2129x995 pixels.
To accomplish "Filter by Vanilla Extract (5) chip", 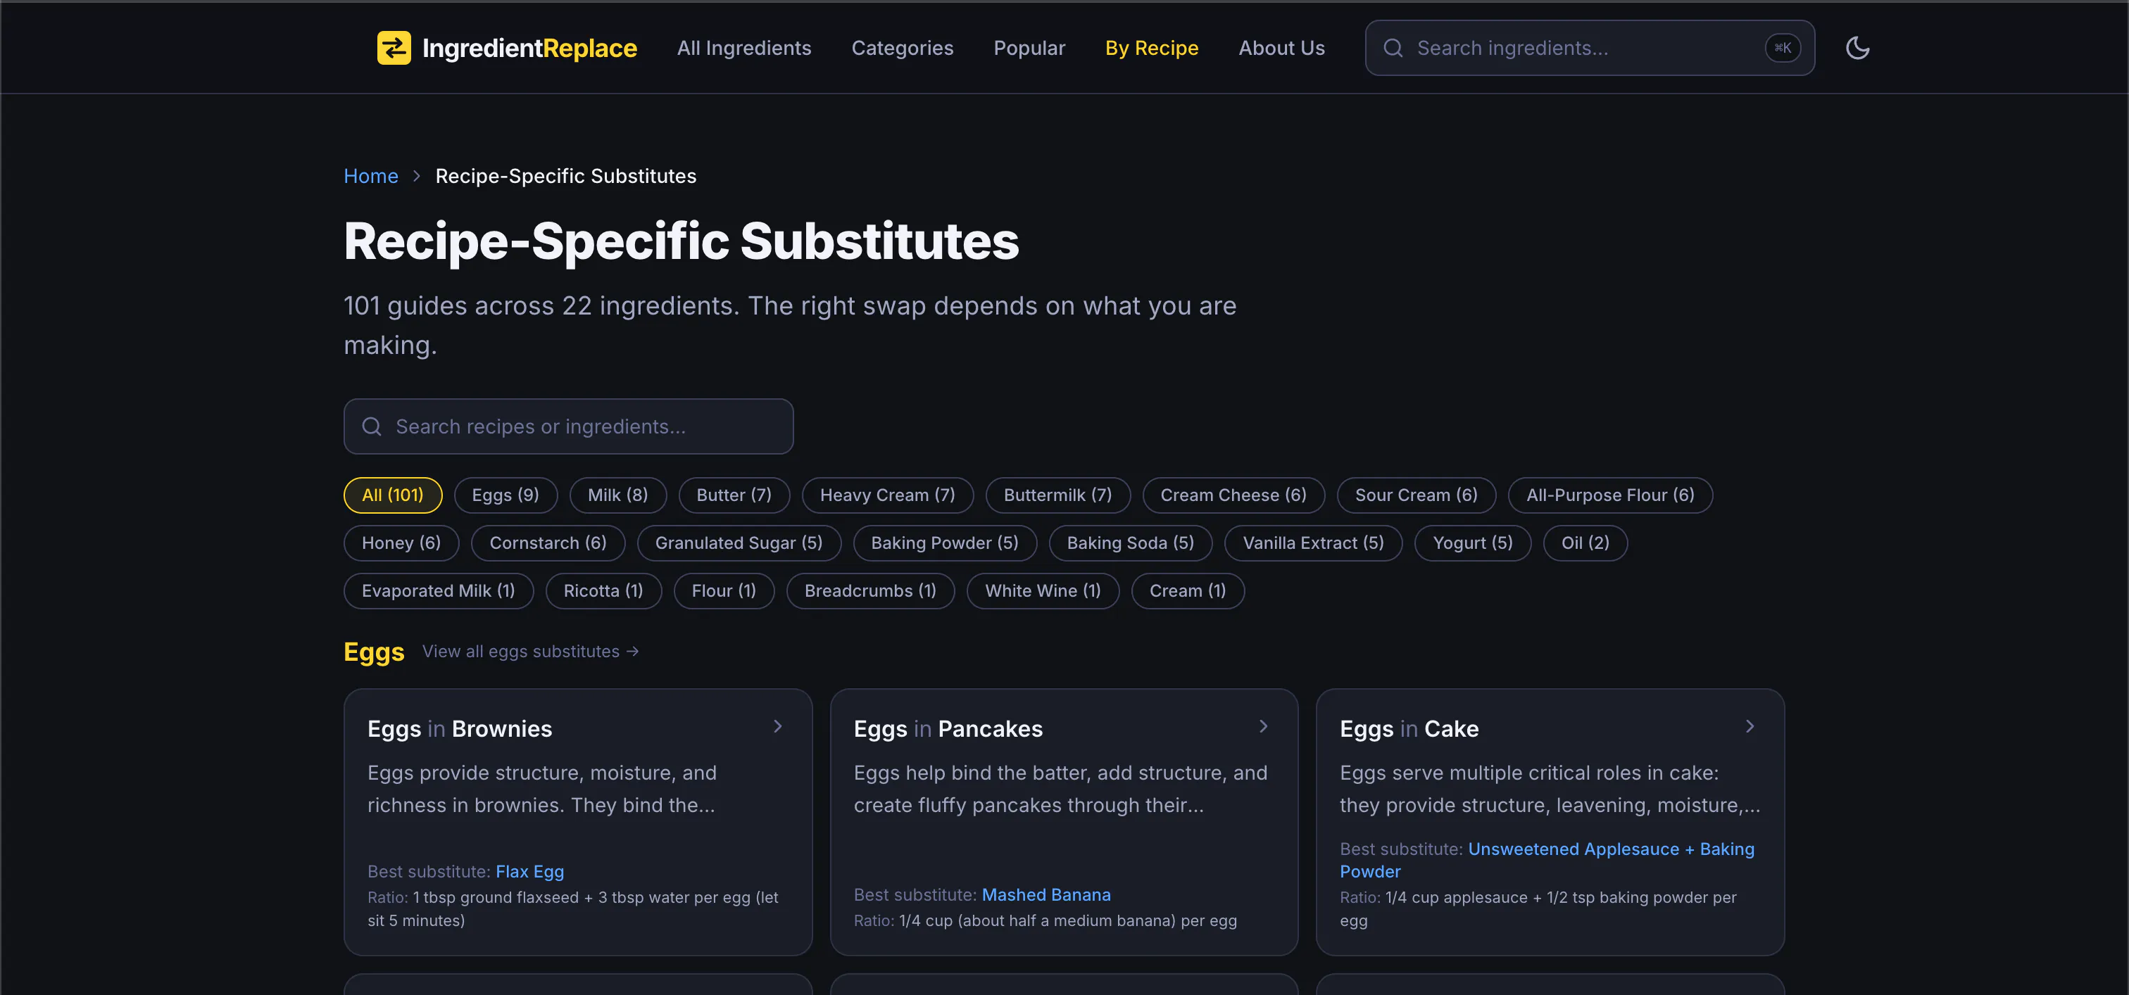I will tap(1313, 543).
